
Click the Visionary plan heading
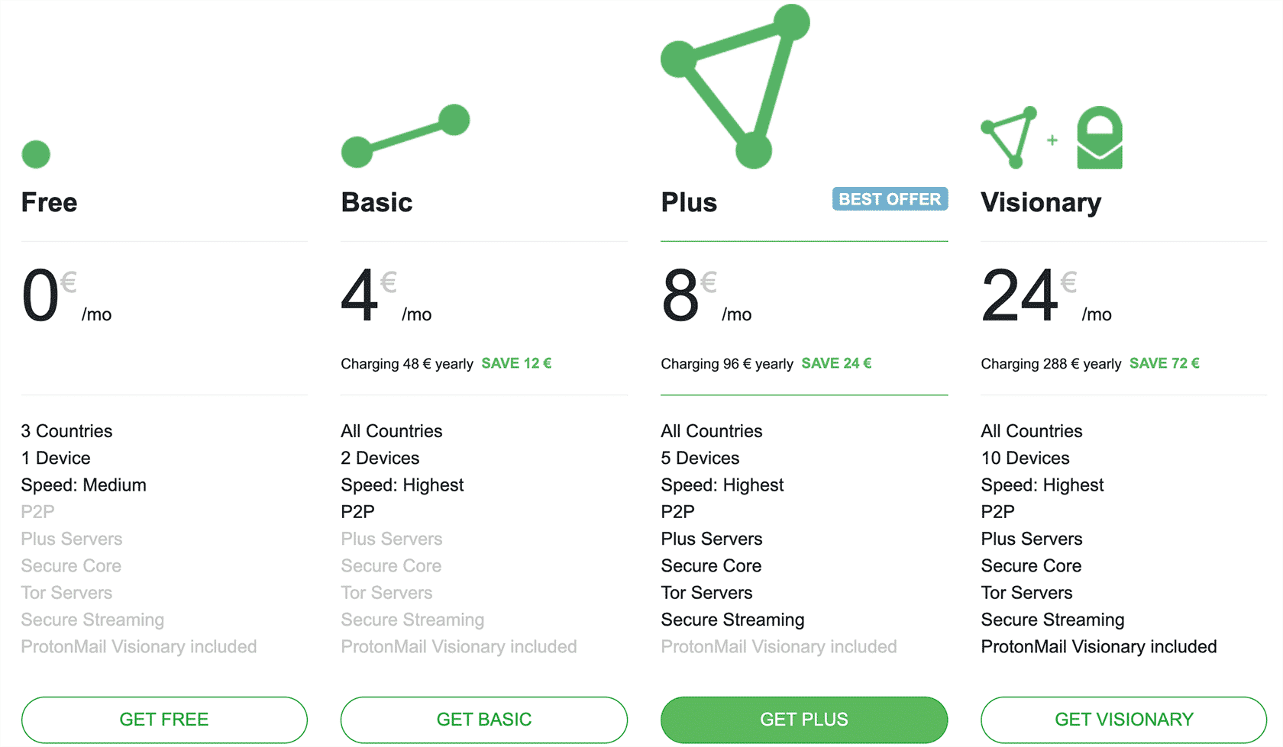[1041, 203]
